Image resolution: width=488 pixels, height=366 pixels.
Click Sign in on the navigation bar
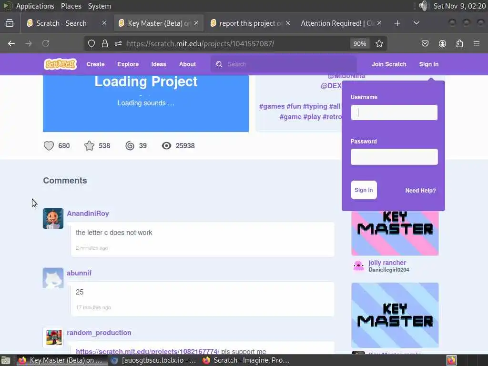pos(429,64)
